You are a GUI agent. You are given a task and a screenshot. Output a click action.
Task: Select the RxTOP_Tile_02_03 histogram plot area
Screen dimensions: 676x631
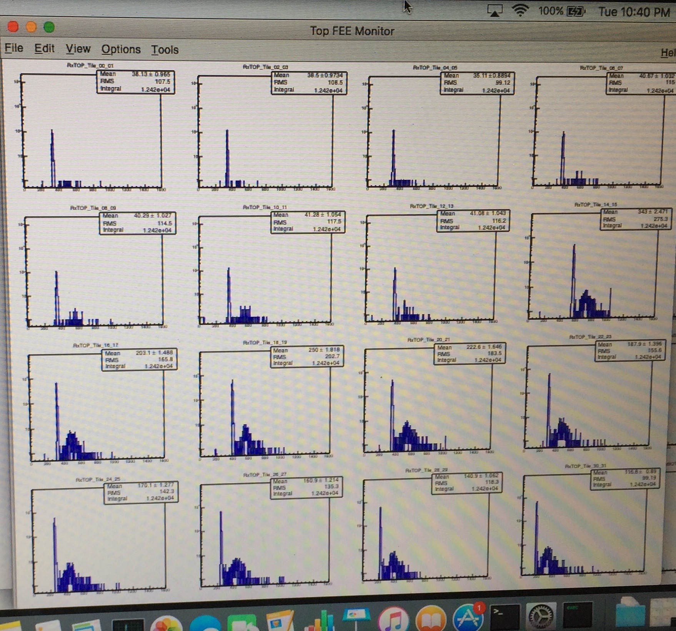coord(265,131)
